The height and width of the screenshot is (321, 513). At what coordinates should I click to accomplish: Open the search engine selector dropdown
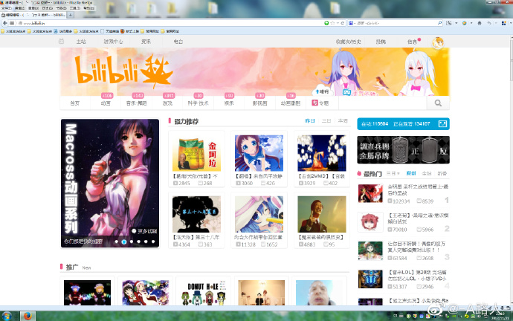pyautogui.click(x=355, y=23)
